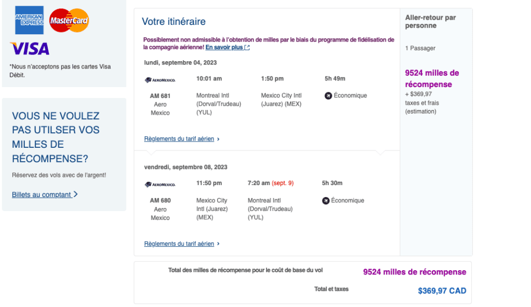Click the VISA logo
The image size is (531, 307).
tap(30, 49)
